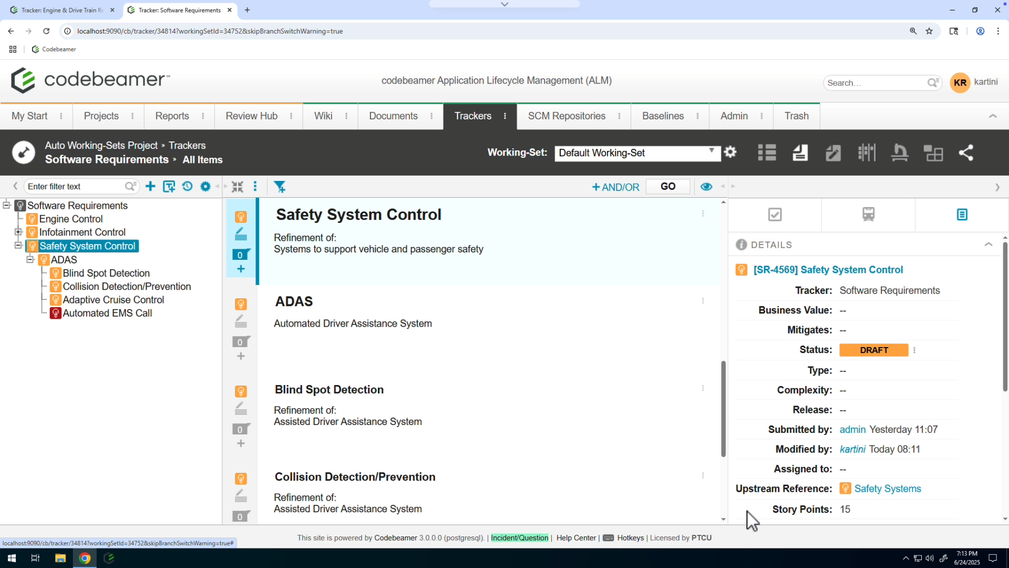
Task: Click the DRAFT status badge
Action: [874, 350]
